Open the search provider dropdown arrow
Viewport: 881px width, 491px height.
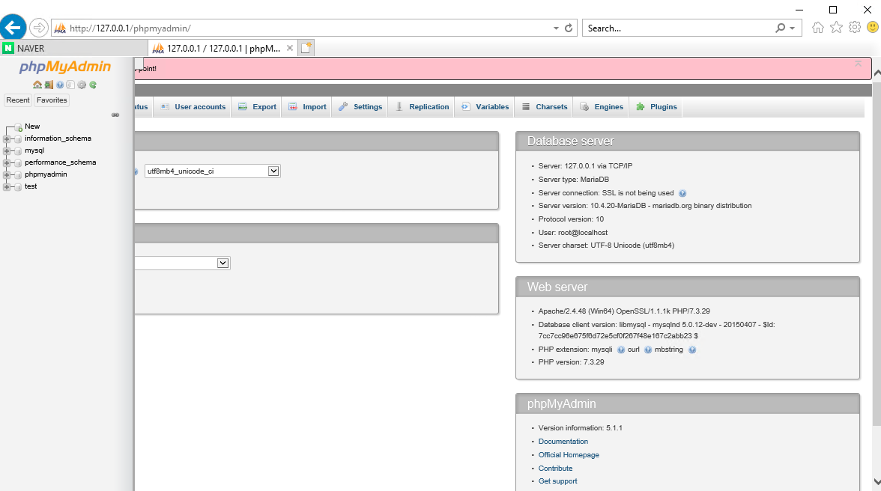coord(793,28)
